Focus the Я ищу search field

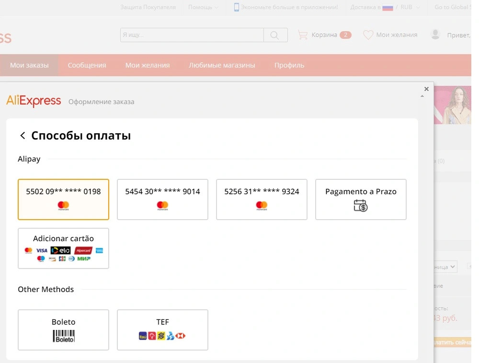192,35
